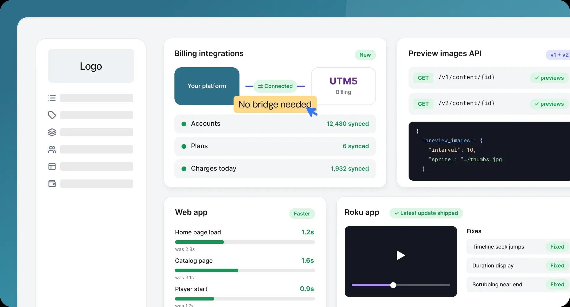Click the 1,932 synced value
570x307 pixels.
tap(350, 169)
